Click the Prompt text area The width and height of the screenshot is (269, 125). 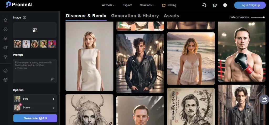click(x=35, y=71)
